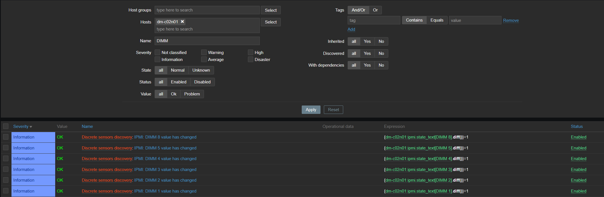Reset the filter settings
Image resolution: width=604 pixels, height=197 pixels.
333,110
